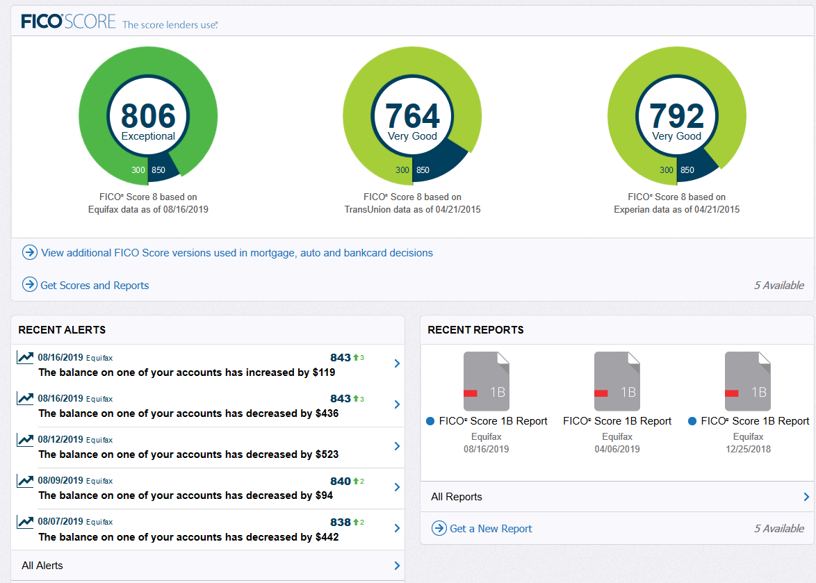Click TransUnion data as of 04/21/2015 caption
This screenshot has height=583, width=816.
(412, 210)
